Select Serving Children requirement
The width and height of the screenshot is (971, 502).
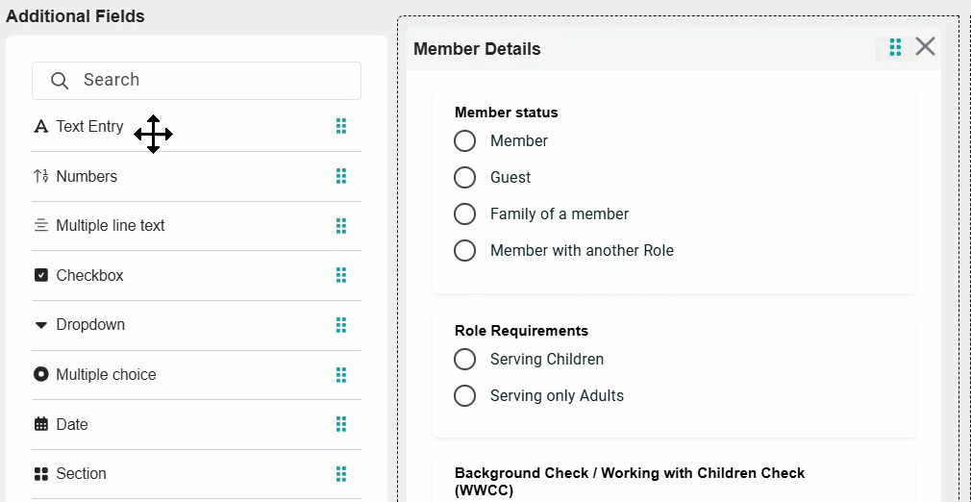465,360
